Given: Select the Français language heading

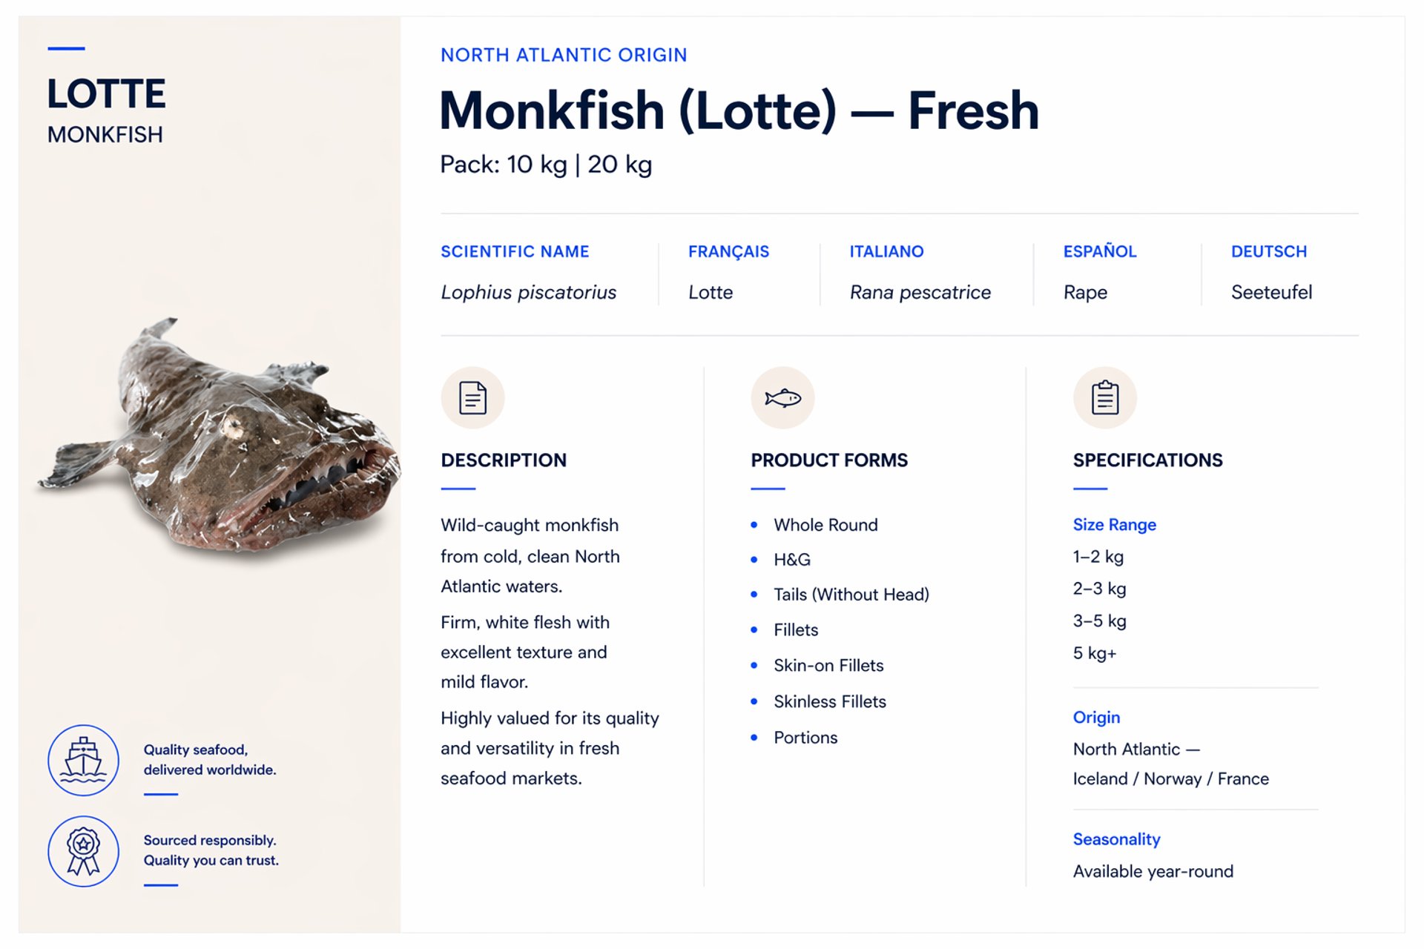Looking at the screenshot, I should [x=728, y=252].
